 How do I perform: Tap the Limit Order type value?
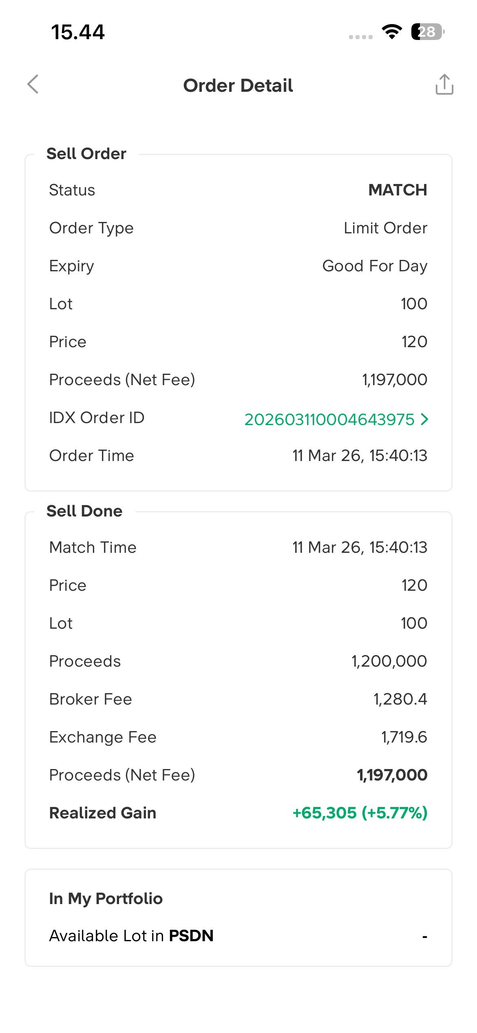click(x=385, y=228)
